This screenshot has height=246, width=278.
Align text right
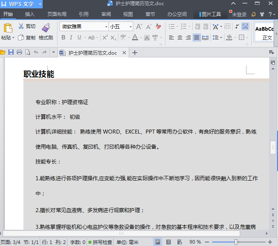click(188, 37)
